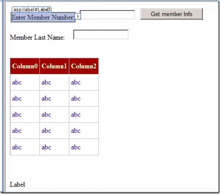This screenshot has width=220, height=194.
Task: Select third row abc cell under Column1
Action: pos(54,114)
